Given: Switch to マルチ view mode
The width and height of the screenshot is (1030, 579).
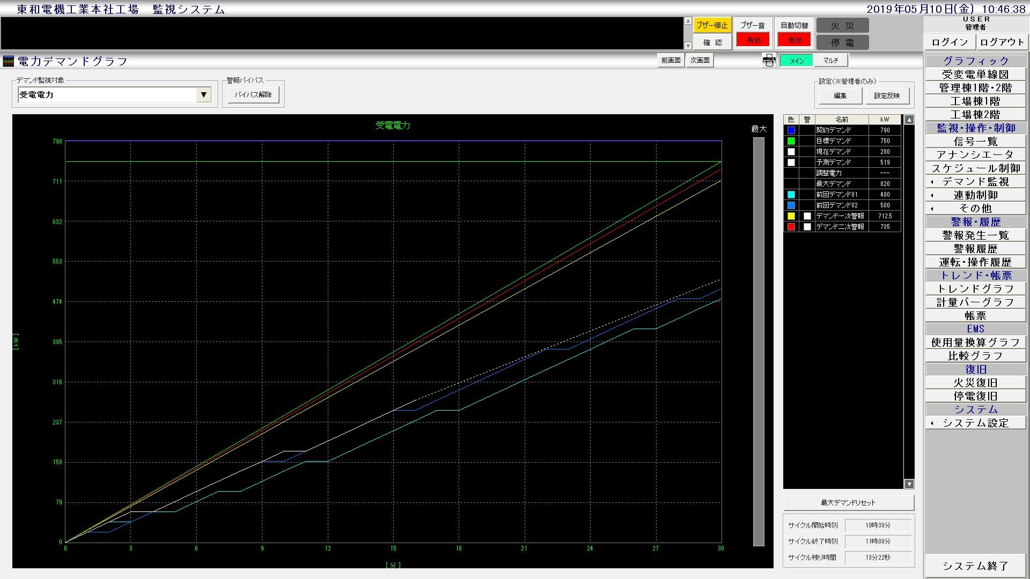Looking at the screenshot, I should (830, 61).
